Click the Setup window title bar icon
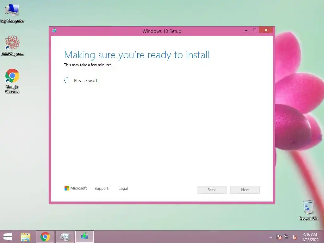This screenshot has width=324, height=243. tap(54, 31)
